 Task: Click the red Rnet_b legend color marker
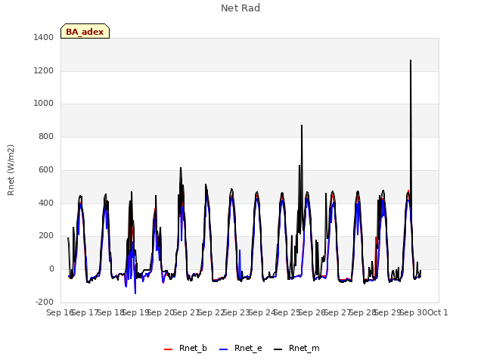point(168,349)
